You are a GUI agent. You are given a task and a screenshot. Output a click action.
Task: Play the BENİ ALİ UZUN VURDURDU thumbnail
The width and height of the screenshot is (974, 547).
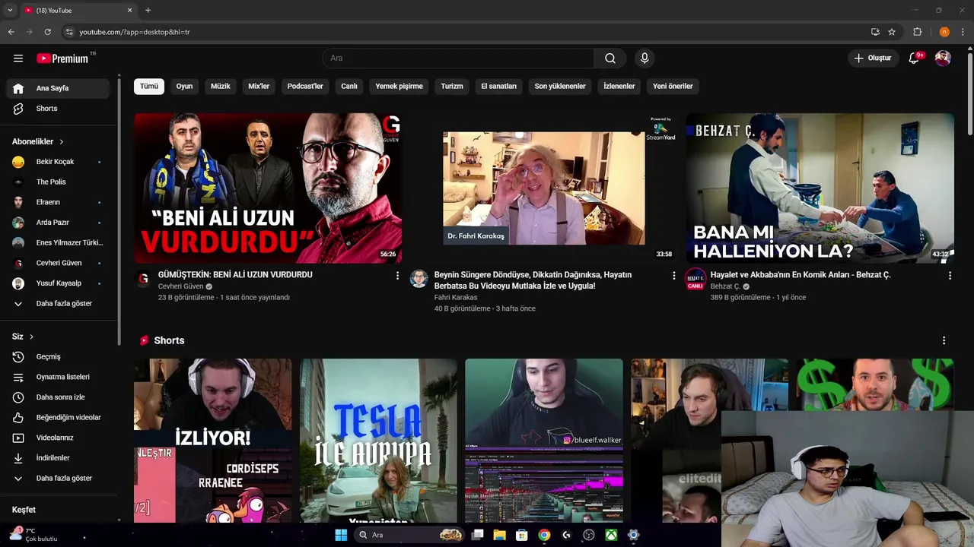point(268,188)
